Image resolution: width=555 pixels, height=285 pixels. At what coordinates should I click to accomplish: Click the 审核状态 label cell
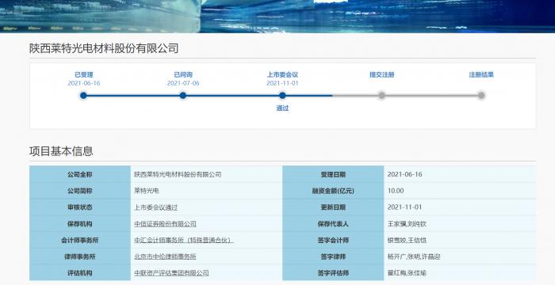point(80,207)
